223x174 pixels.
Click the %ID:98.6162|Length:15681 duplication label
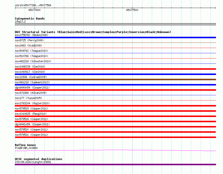(33, 162)
